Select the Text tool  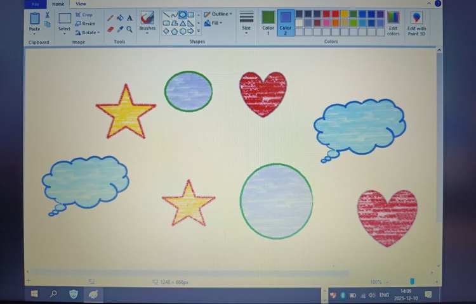129,18
